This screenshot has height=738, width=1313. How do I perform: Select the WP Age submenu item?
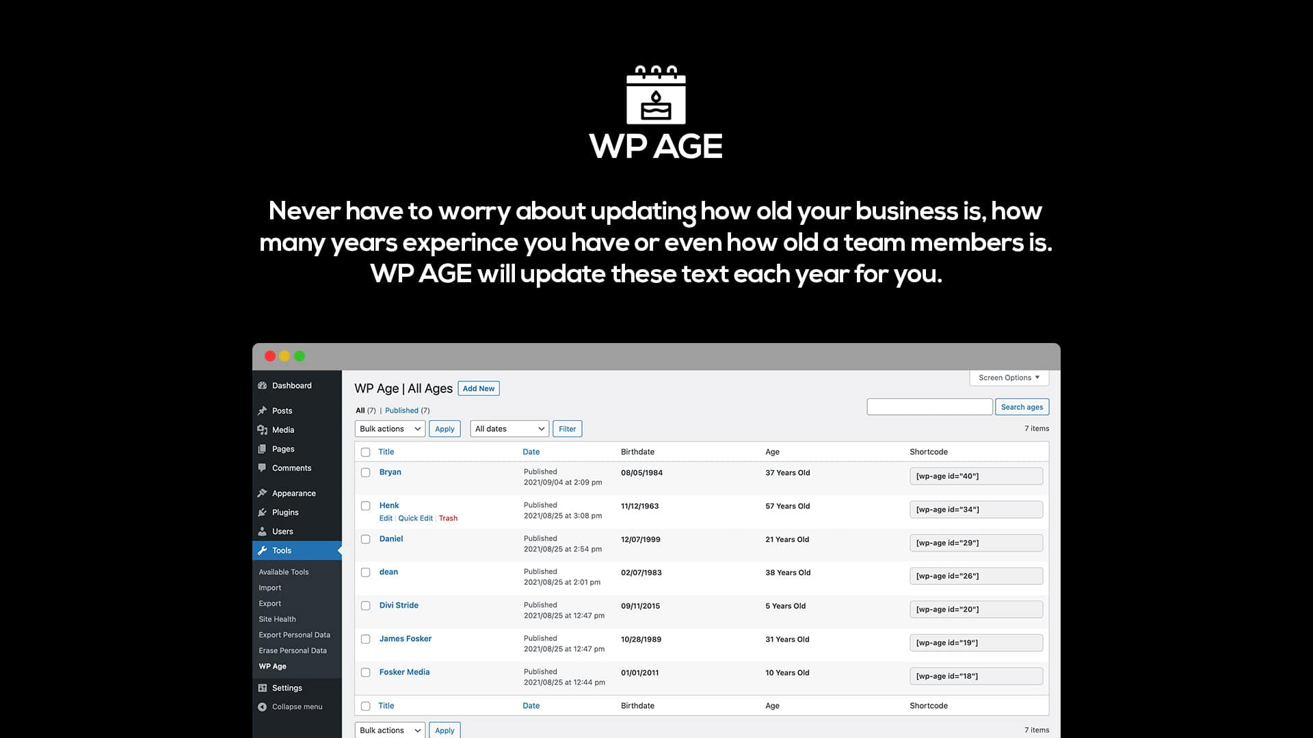[x=272, y=666]
